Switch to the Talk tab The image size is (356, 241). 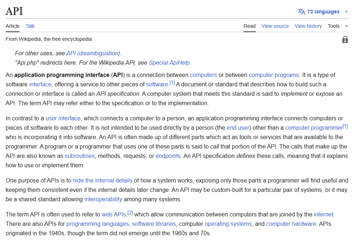pos(30,26)
